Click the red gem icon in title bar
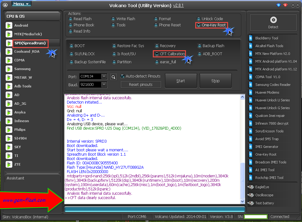The width and height of the screenshot is (302, 222). [285, 5]
